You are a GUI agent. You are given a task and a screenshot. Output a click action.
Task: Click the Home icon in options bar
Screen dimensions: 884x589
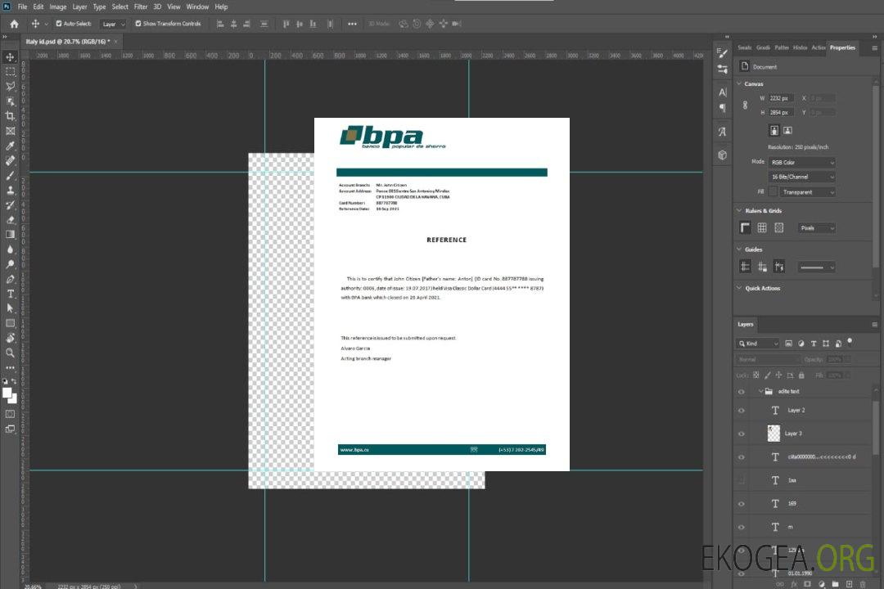coord(14,24)
